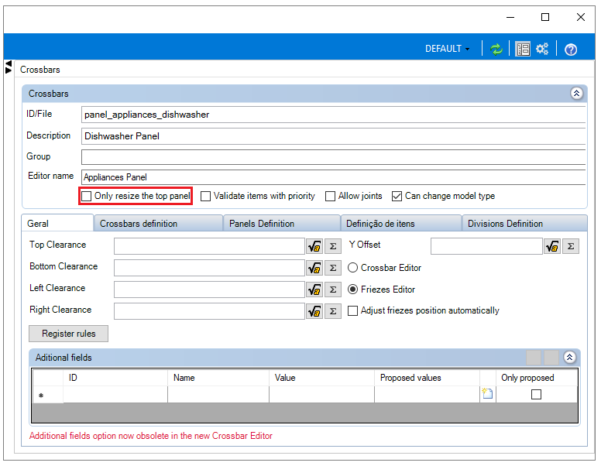Image resolution: width=601 pixels, height=466 pixels.
Task: Click the Right Clearance input field
Action: (209, 311)
